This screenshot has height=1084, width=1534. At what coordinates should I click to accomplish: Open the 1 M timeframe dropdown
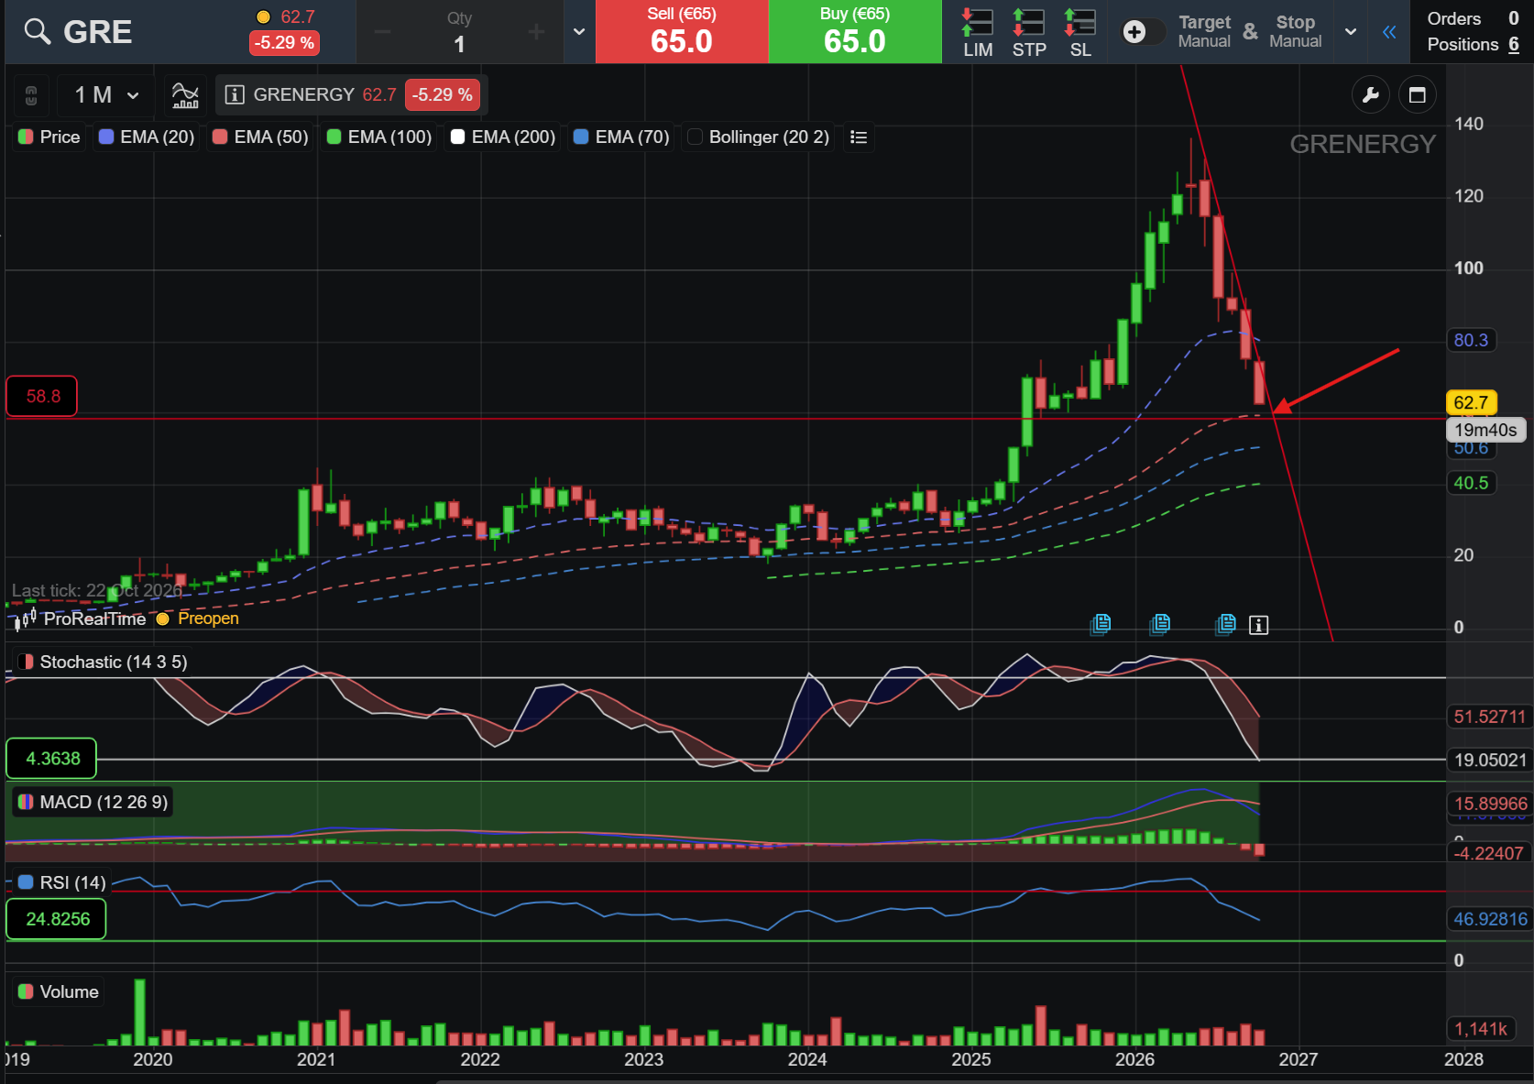pyautogui.click(x=107, y=95)
